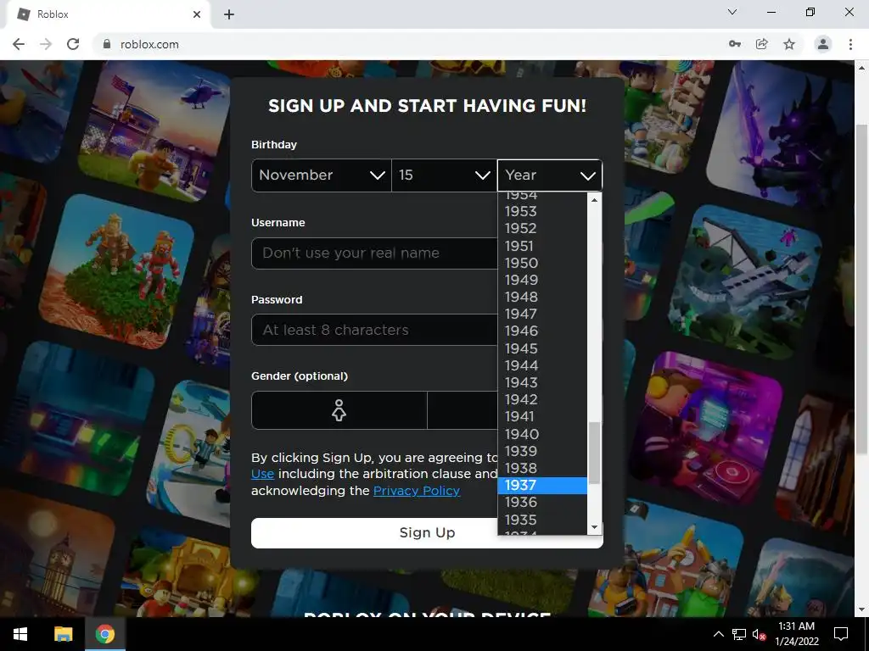Image resolution: width=869 pixels, height=651 pixels.
Task: Open the day dropdown showing 15
Action: click(445, 175)
